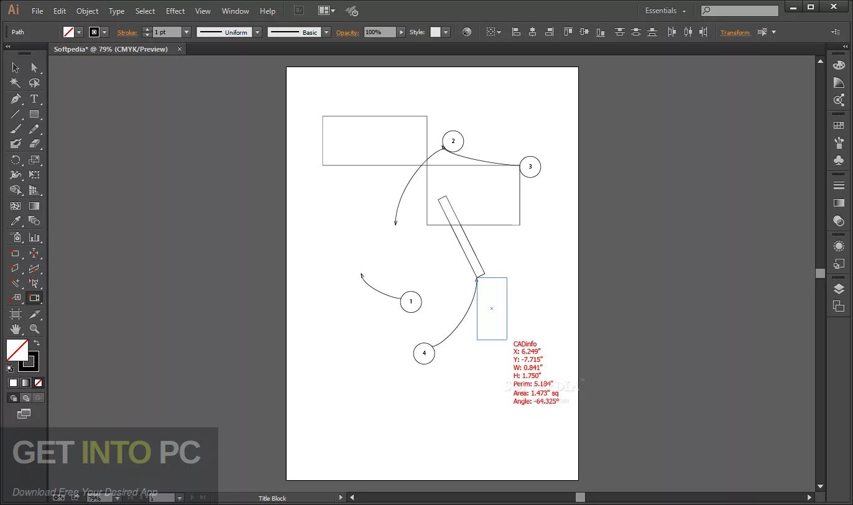Activate the Eraser tool
Viewport: 853px width, 505px height.
pos(34,144)
